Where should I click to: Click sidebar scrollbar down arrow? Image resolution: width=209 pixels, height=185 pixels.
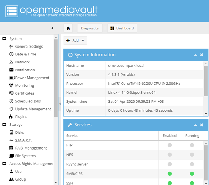[x=56, y=182]
